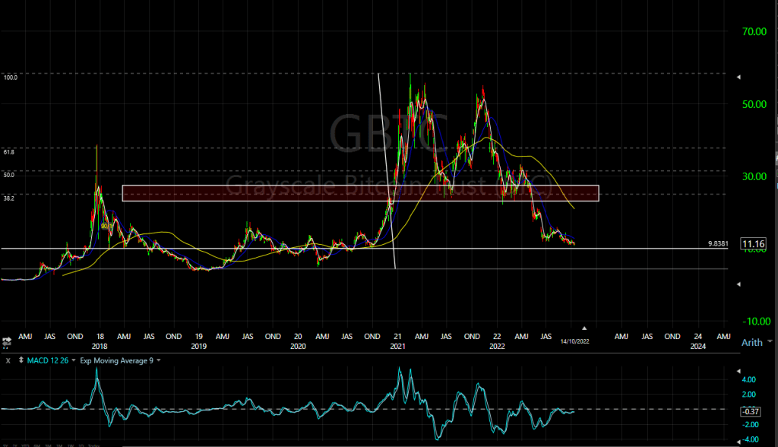778x447 pixels.
Task: Select the Fibonacci 38.2 level label
Action: point(10,196)
